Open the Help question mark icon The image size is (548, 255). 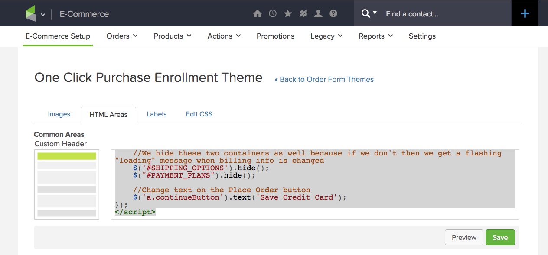click(333, 14)
